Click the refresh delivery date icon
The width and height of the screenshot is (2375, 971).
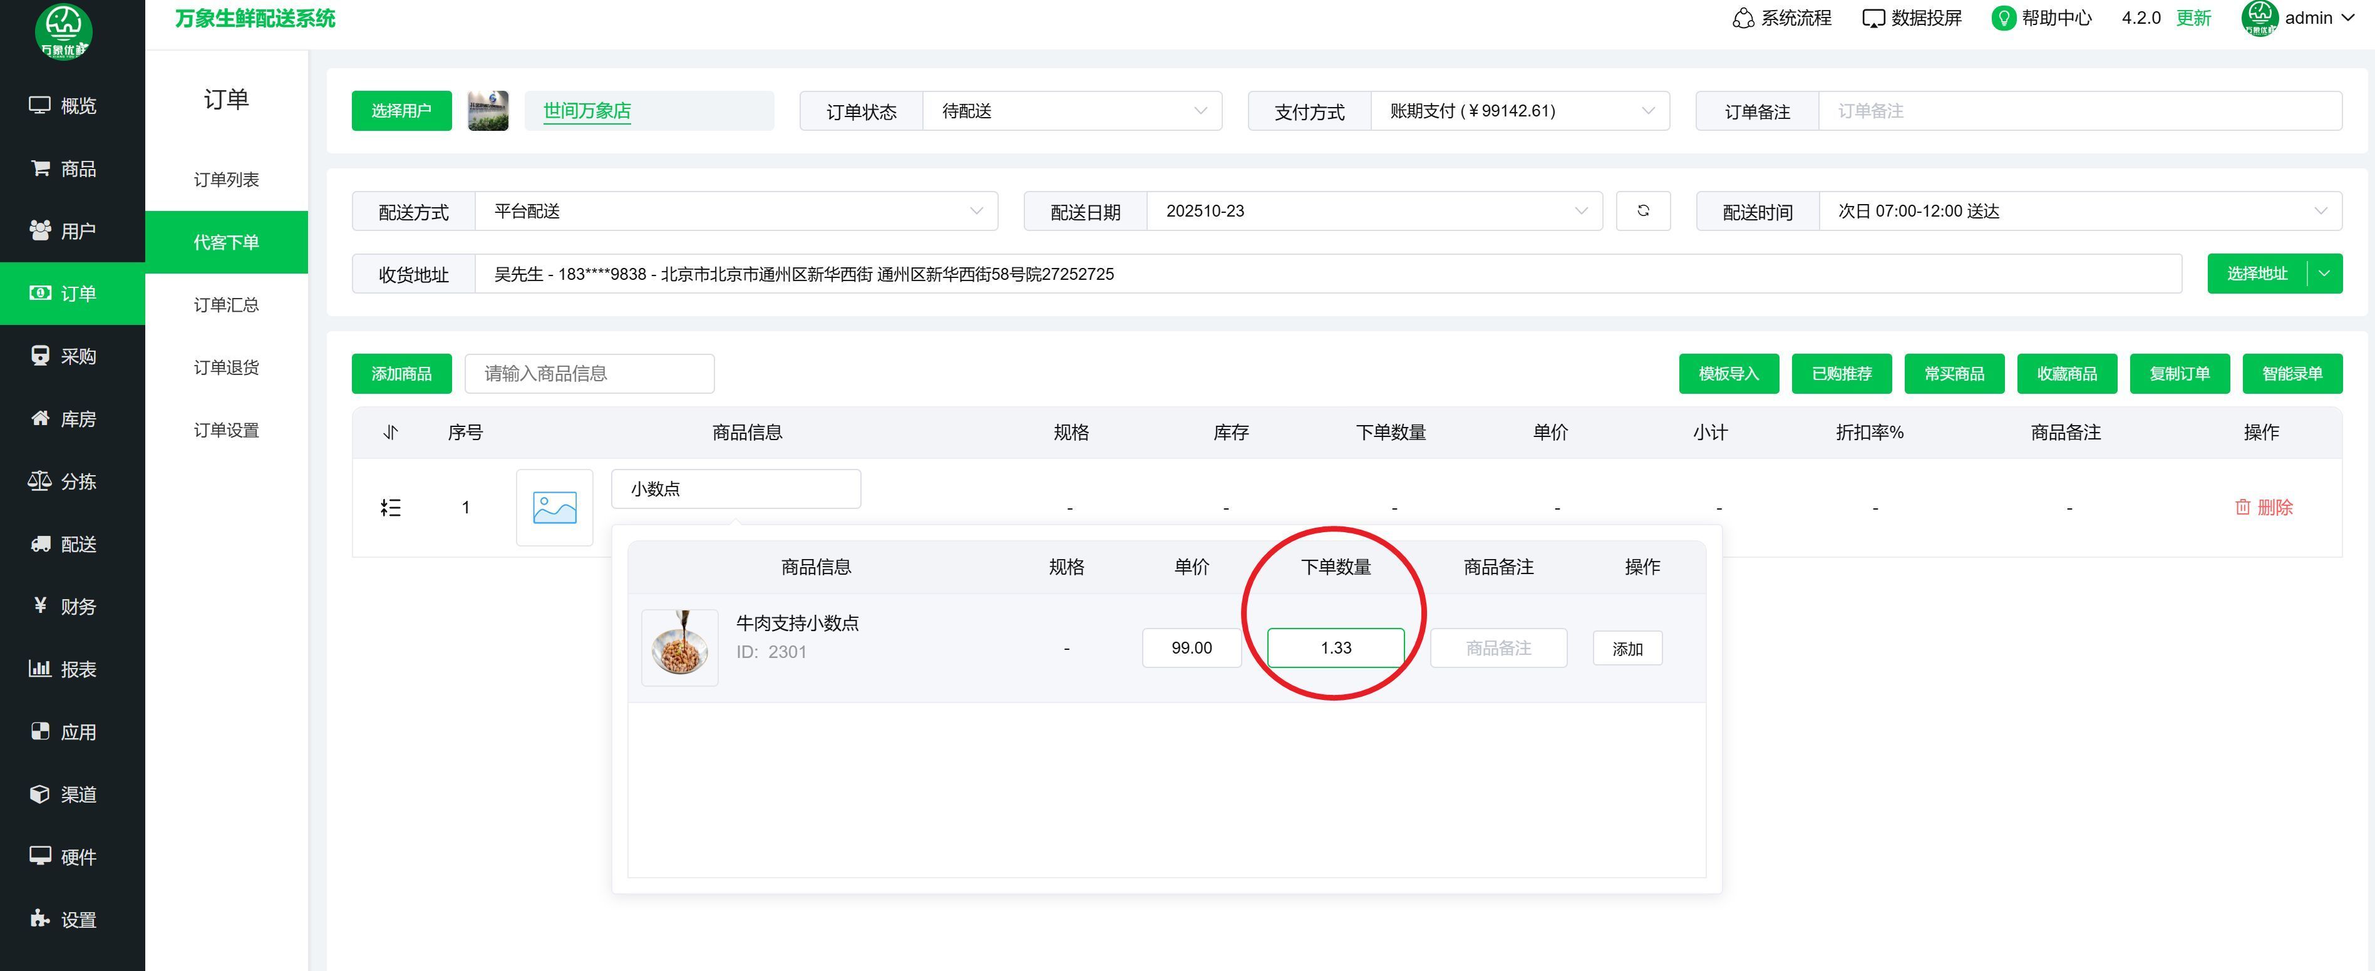pyautogui.click(x=1643, y=211)
